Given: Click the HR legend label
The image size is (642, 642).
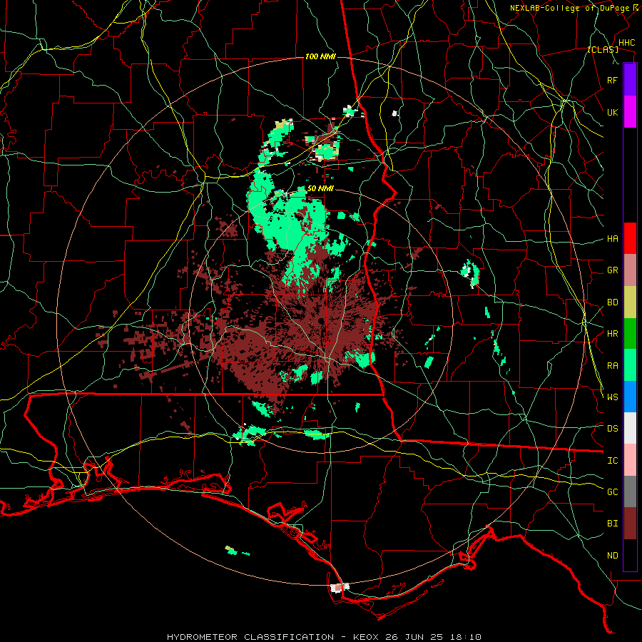Looking at the screenshot, I should (613, 334).
